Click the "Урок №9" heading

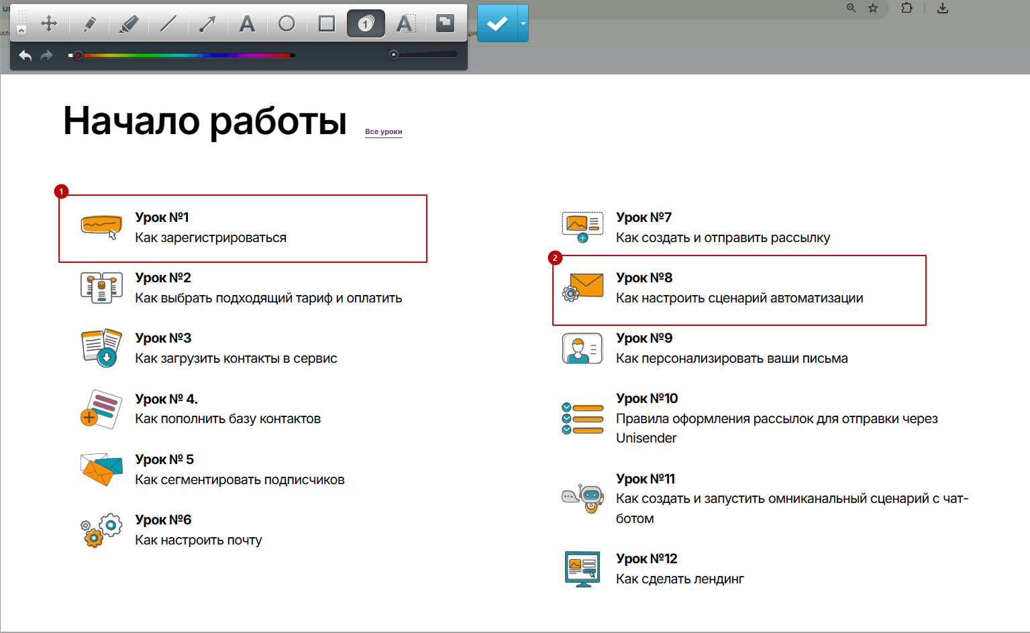644,338
